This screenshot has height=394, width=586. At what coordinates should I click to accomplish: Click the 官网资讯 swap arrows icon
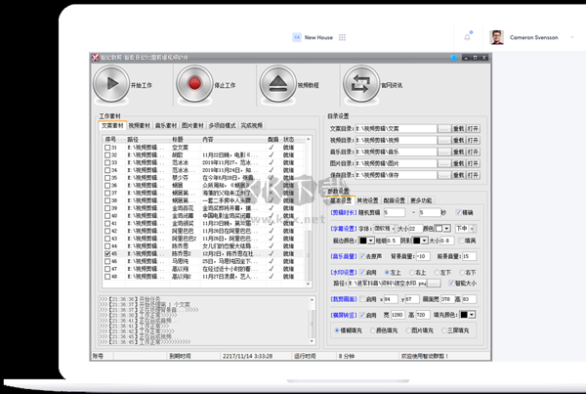[360, 85]
